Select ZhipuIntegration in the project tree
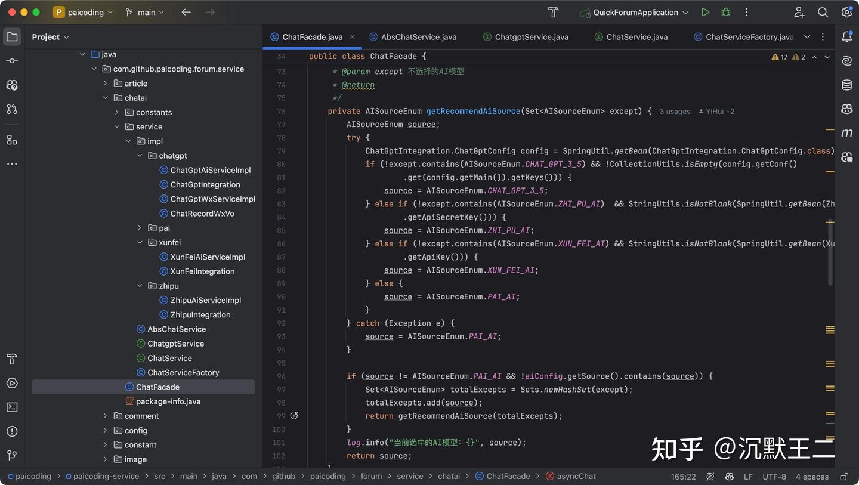The width and height of the screenshot is (859, 485). (x=200, y=315)
